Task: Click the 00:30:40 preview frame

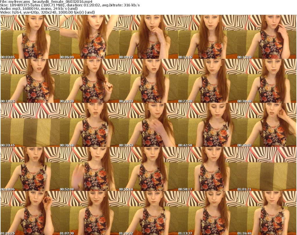Action: 267,81
